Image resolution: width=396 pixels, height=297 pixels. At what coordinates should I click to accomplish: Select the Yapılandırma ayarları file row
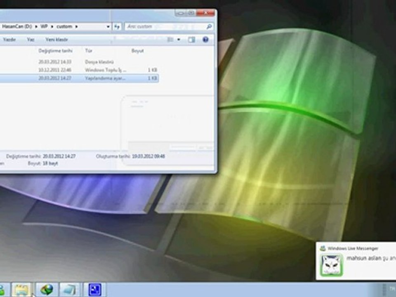click(x=79, y=78)
